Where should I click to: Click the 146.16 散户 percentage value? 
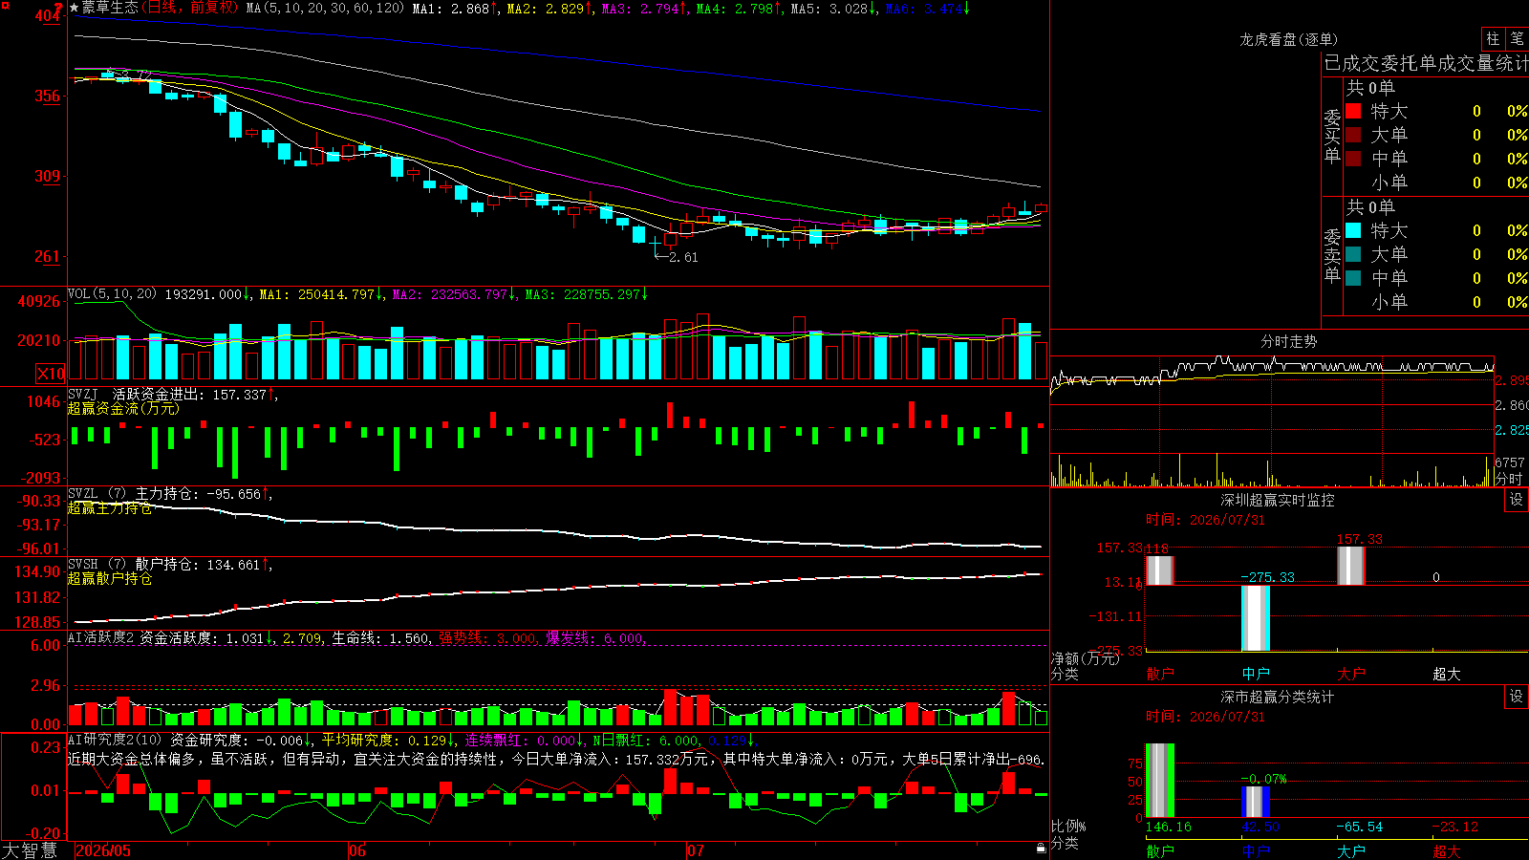[x=1168, y=827]
